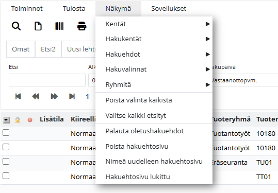Sort by Tuoteryhmä column header
Image resolution: width=278 pixels, height=193 pixels.
pos(231,119)
